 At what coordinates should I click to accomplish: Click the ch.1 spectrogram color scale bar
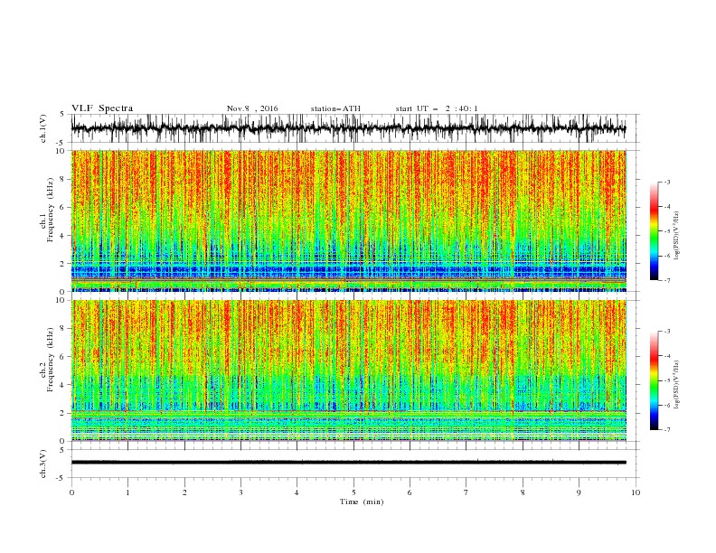[654, 231]
